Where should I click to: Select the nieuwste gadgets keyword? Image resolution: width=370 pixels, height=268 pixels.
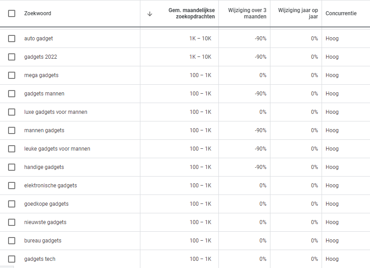(45, 222)
